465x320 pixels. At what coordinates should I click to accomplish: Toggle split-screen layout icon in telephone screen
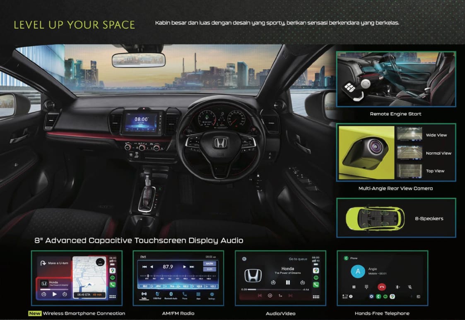pyautogui.click(x=419, y=296)
